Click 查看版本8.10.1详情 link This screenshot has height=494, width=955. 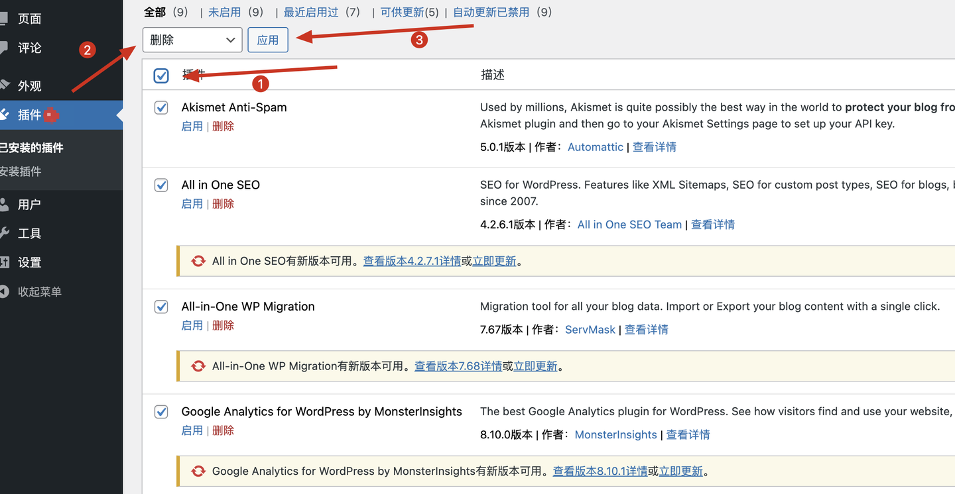click(600, 471)
